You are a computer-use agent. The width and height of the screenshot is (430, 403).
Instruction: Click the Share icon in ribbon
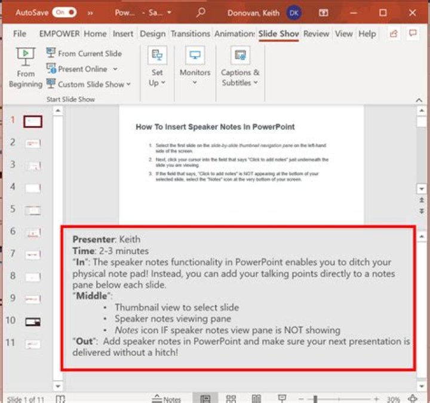click(394, 33)
